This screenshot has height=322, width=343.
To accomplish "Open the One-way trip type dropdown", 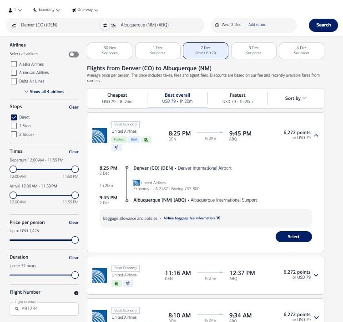I will [x=85, y=10].
